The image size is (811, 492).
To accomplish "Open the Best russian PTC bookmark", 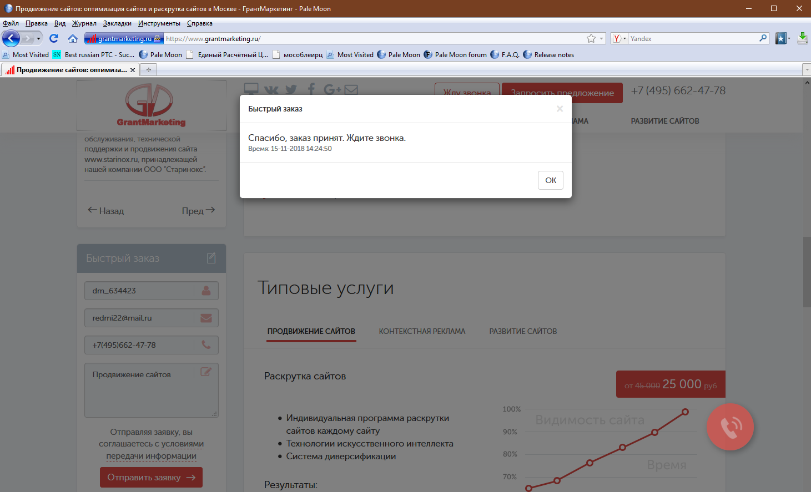I will [94, 54].
